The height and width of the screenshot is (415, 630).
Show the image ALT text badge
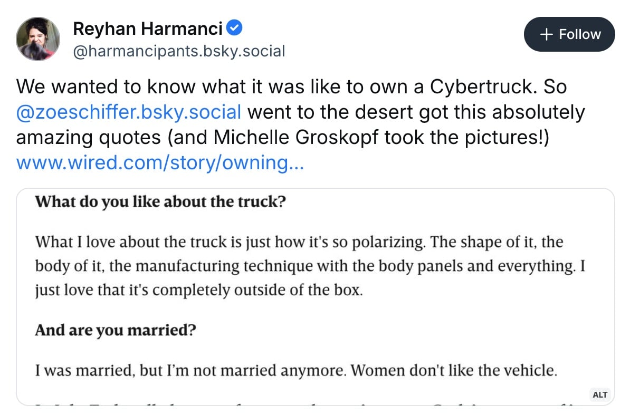click(600, 394)
